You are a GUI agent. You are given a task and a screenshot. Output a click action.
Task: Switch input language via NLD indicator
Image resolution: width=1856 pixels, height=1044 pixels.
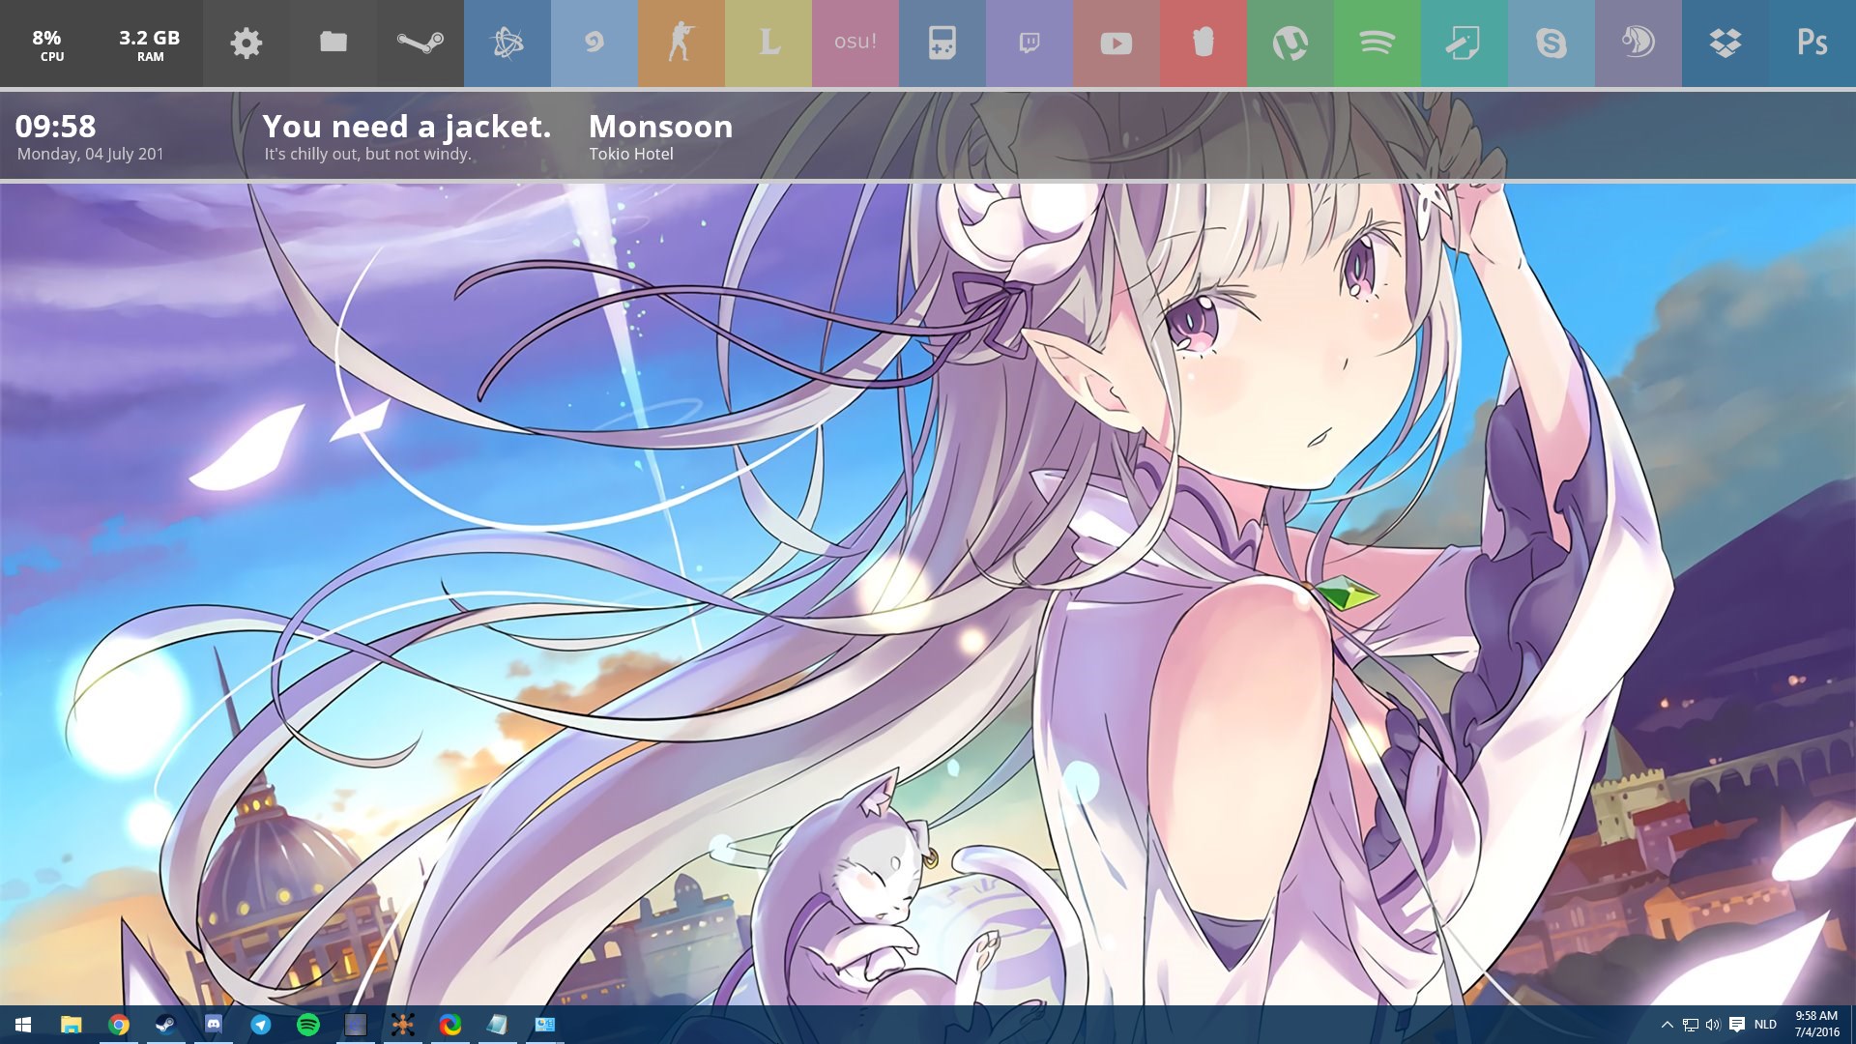click(x=1765, y=1025)
